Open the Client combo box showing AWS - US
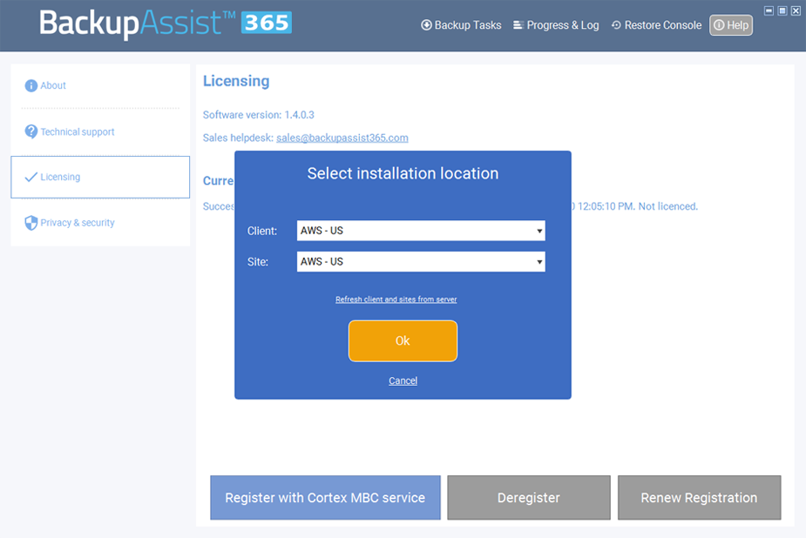Image resolution: width=806 pixels, height=538 pixels. (418, 232)
